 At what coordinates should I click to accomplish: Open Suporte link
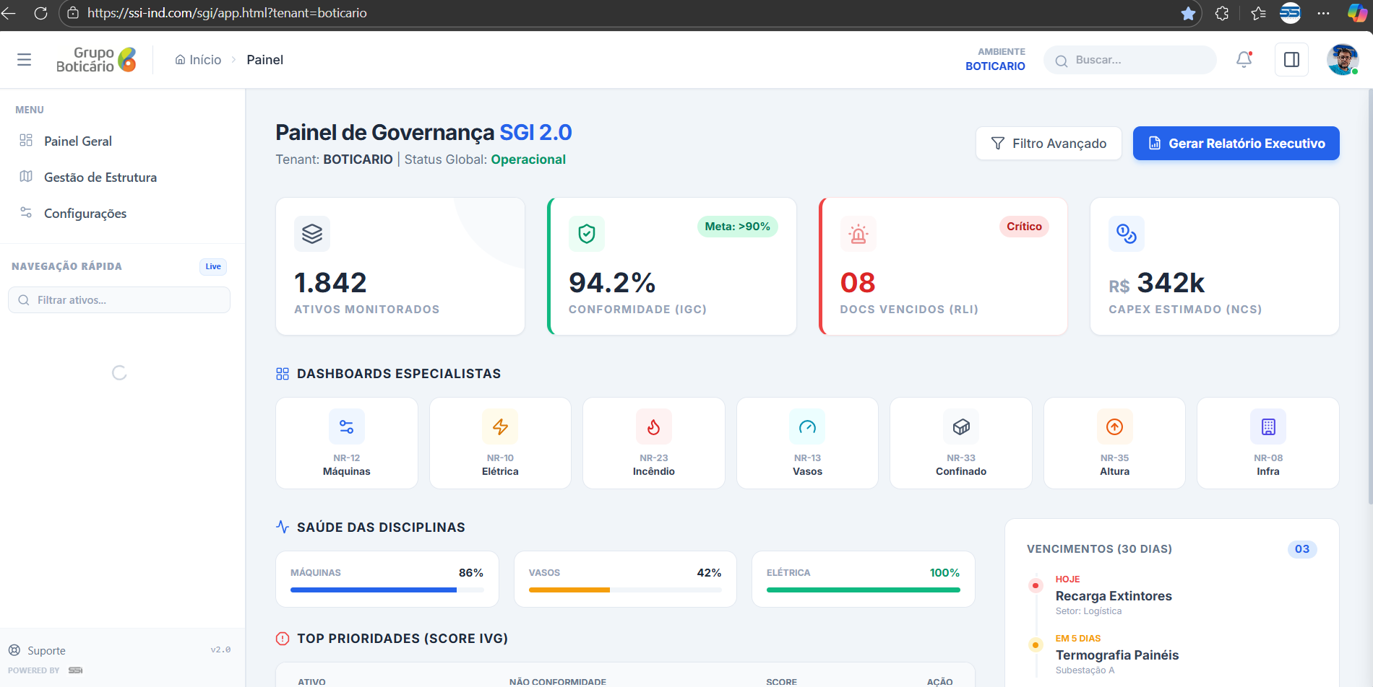[38, 650]
